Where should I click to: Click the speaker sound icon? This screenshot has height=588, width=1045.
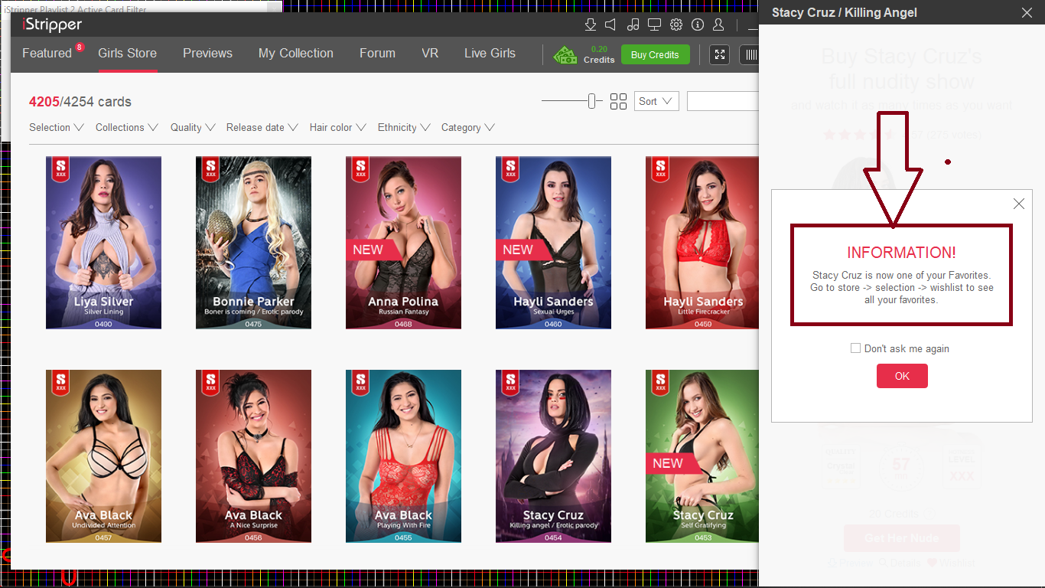point(611,24)
